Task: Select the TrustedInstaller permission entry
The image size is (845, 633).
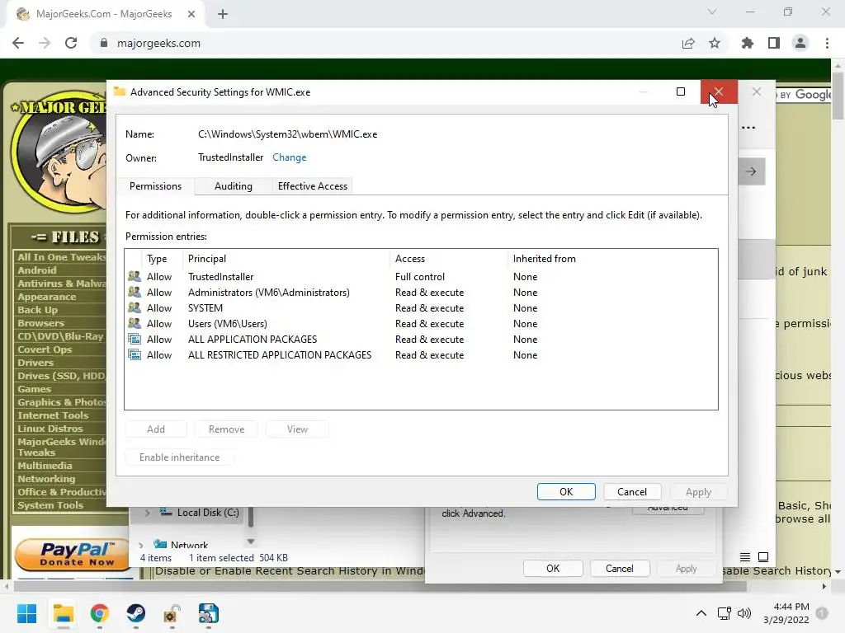Action: click(421, 277)
